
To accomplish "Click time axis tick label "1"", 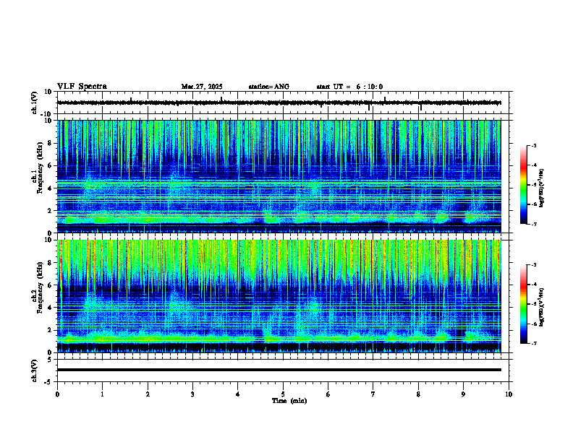I will coord(102,394).
